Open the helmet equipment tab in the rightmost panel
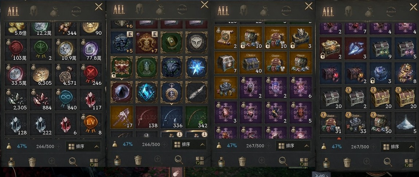 click(x=348, y=11)
